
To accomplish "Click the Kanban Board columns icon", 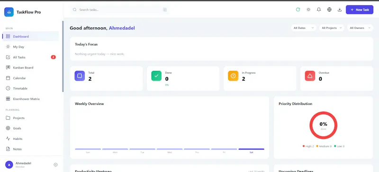I will [x=8, y=68].
